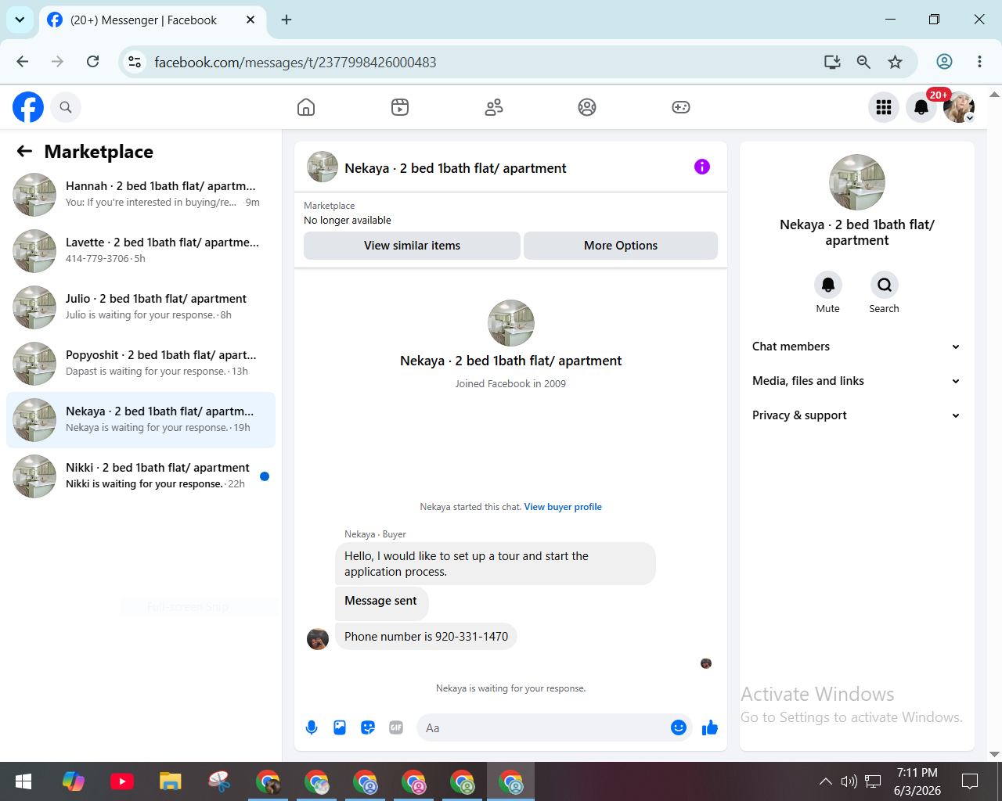
Task: Expand Privacy & support section
Action: pos(856,415)
